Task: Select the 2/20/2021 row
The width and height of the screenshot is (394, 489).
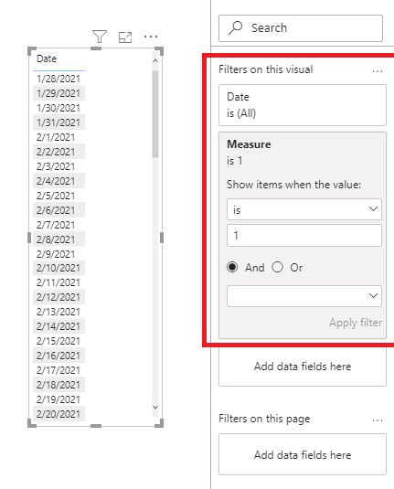Action: pyautogui.click(x=59, y=414)
